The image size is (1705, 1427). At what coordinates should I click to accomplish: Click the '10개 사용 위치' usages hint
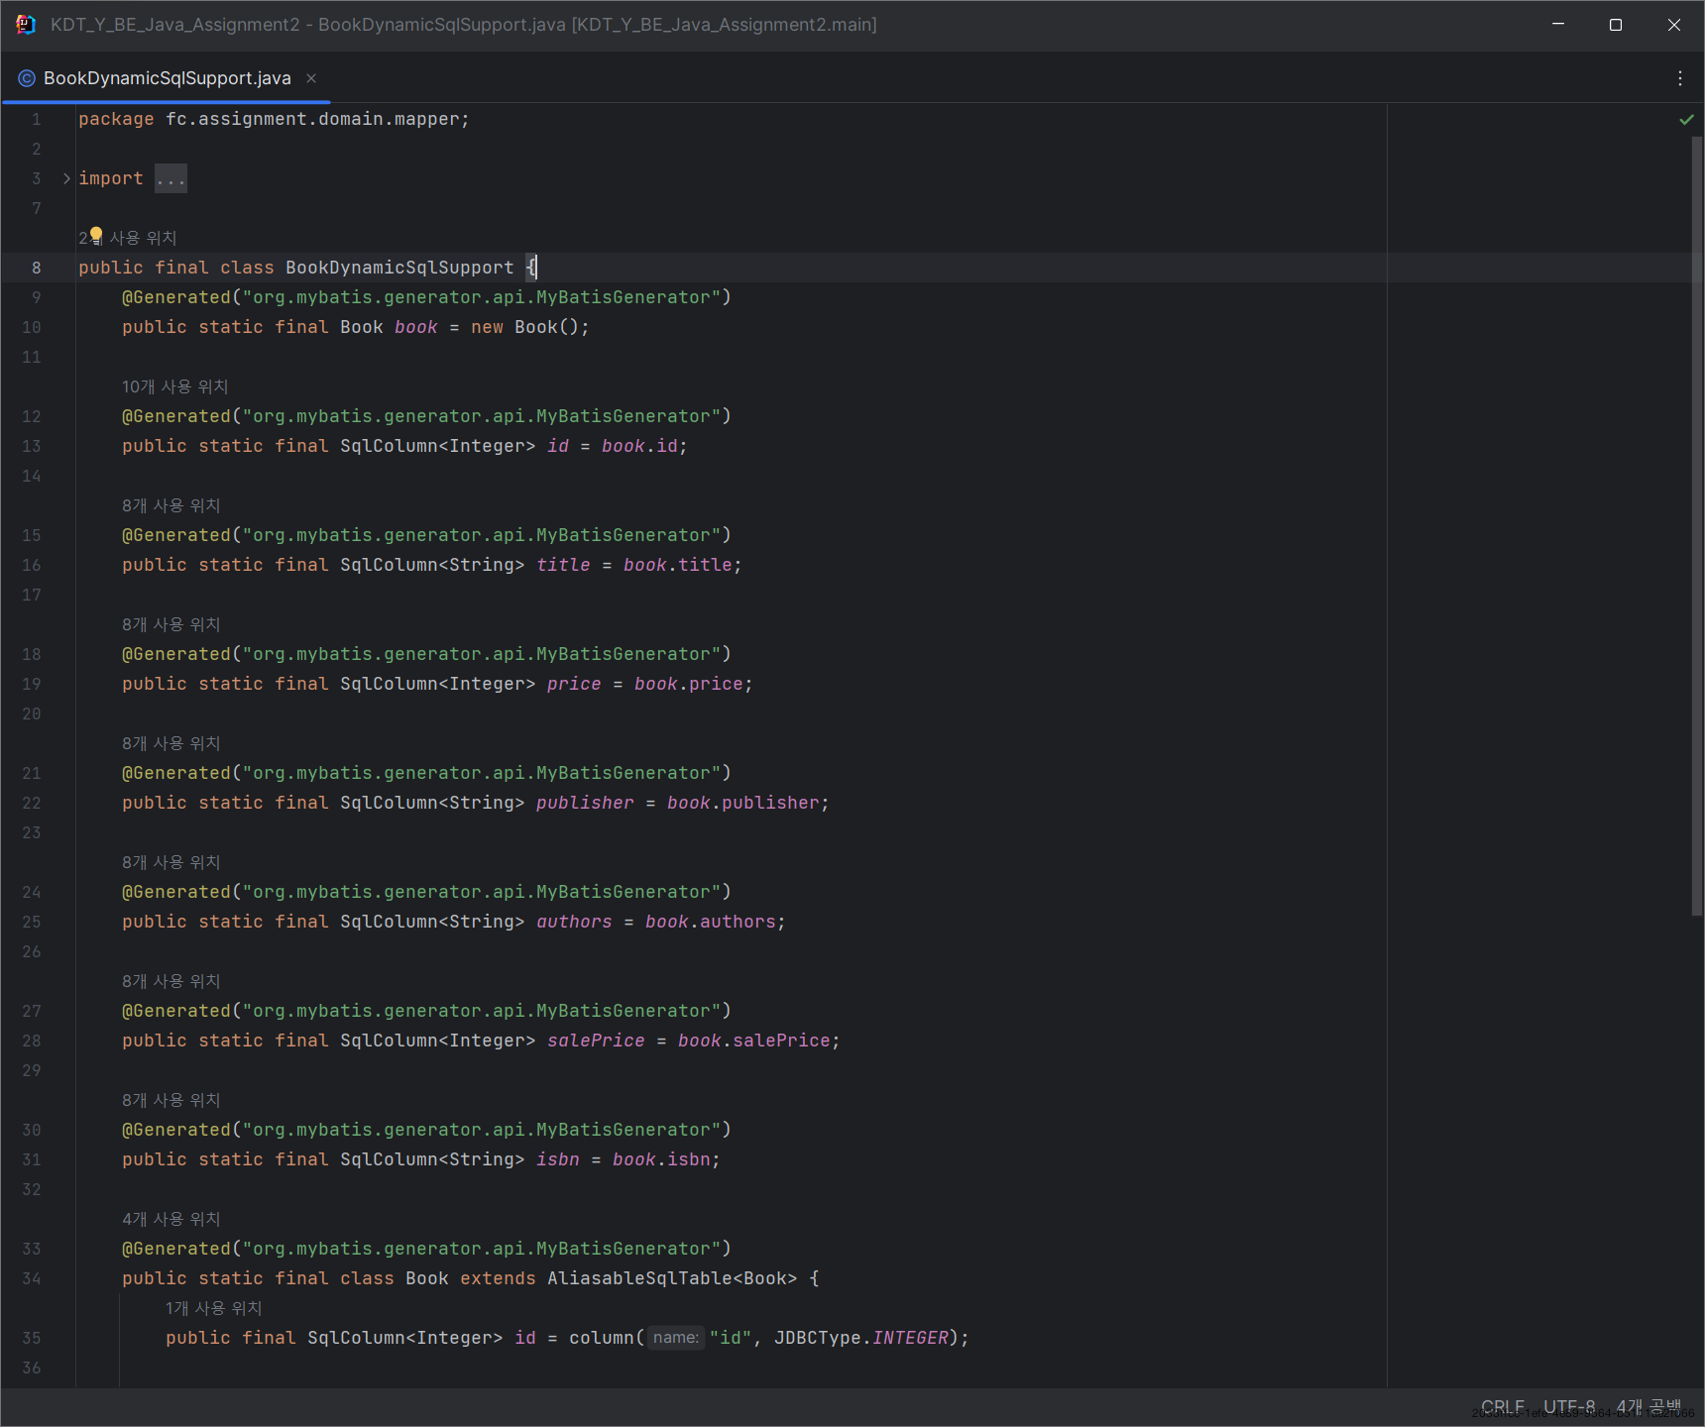[x=174, y=386]
